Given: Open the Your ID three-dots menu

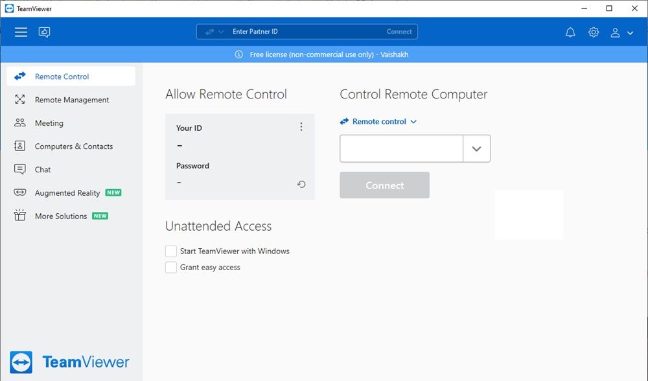Looking at the screenshot, I should 301,127.
